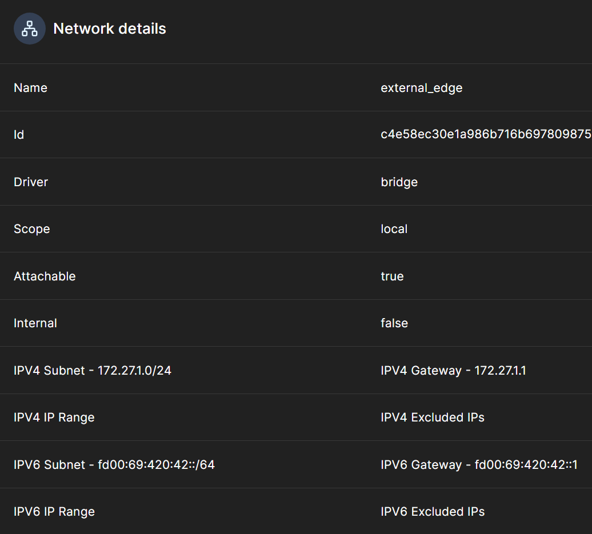Click the Attachable true value
592x534 pixels.
(x=392, y=276)
